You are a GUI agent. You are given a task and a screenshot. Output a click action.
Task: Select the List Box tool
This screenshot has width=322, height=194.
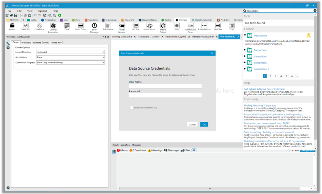pyautogui.click(x=136, y=26)
